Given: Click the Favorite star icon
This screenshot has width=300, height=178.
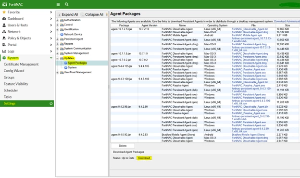Looking at the screenshot, I should click(4, 12).
